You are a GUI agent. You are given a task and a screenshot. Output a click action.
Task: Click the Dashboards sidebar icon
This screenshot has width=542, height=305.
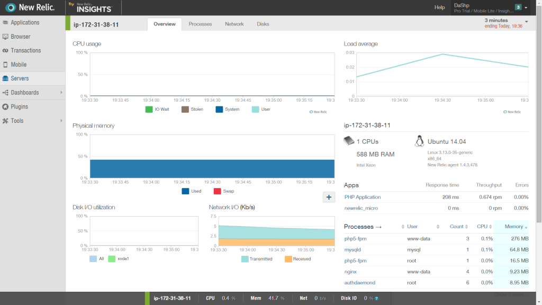click(5, 93)
